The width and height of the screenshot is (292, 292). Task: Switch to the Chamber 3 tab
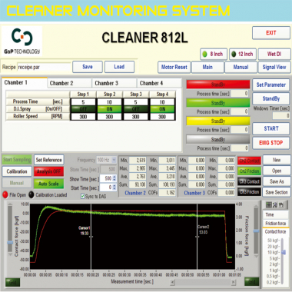[114, 83]
